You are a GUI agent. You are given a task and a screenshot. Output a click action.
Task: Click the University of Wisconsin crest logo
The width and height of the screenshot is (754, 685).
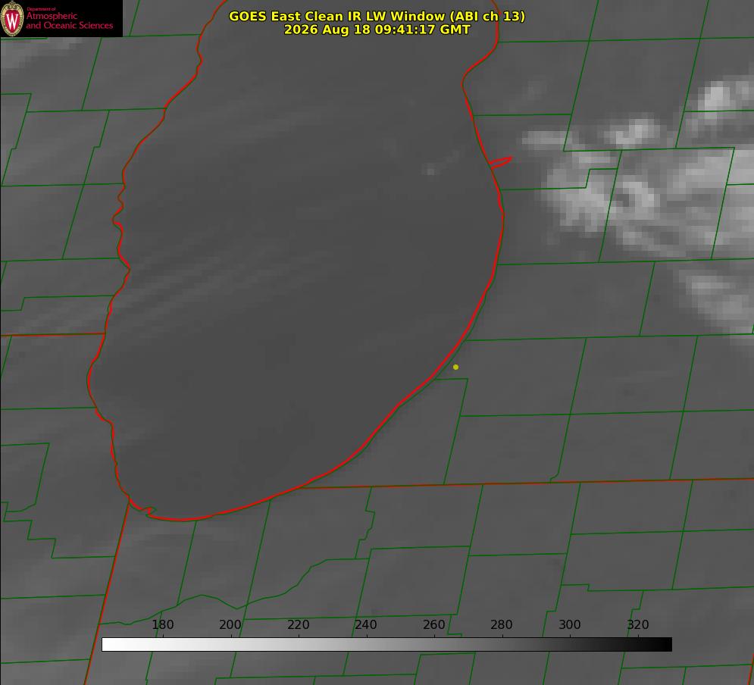pos(12,18)
